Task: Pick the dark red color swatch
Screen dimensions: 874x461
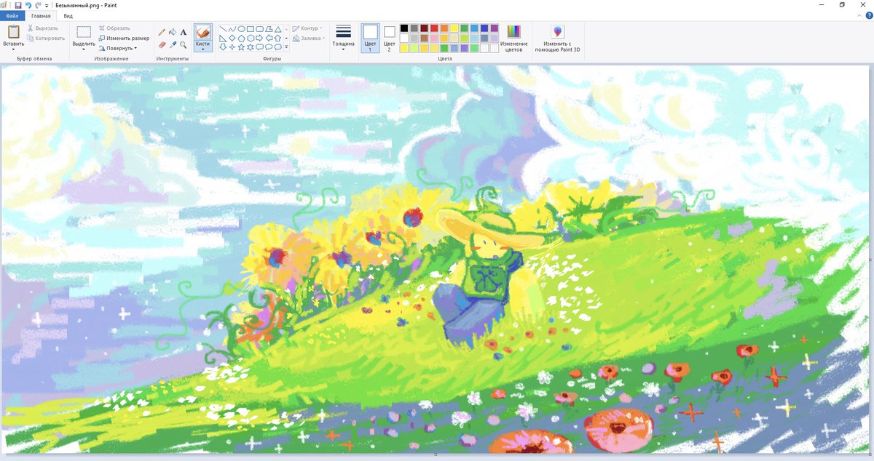Action: pyautogui.click(x=424, y=28)
